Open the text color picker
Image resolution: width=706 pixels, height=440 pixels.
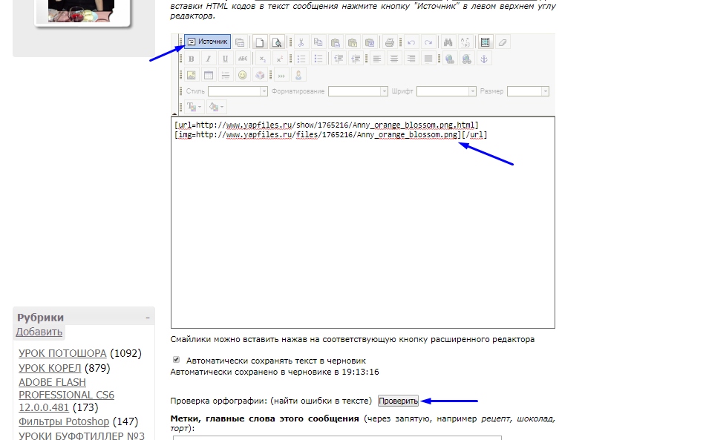click(x=194, y=107)
